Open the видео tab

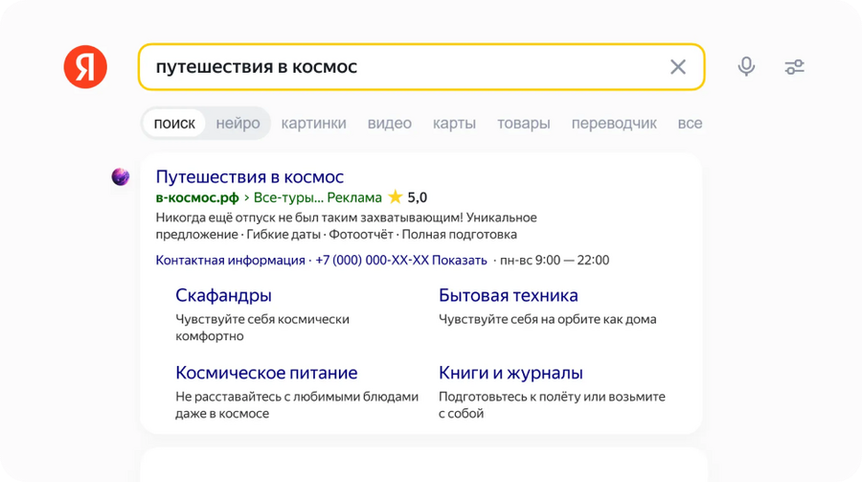[389, 124]
